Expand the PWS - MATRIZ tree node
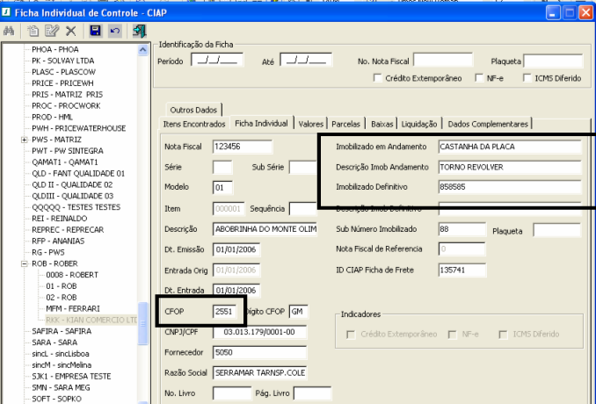Screen dimensions: 596x404 [24, 140]
